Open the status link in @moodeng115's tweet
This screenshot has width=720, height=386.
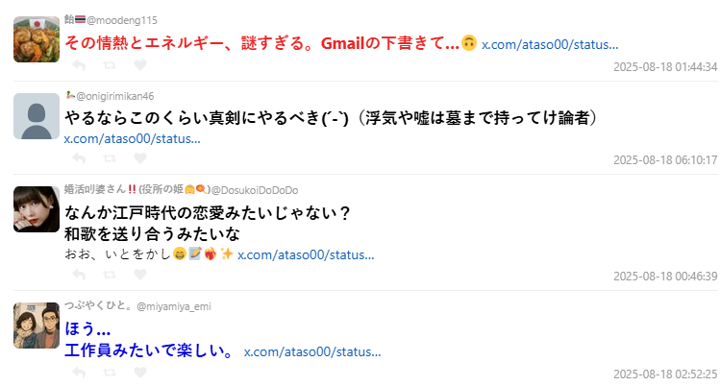click(x=549, y=44)
